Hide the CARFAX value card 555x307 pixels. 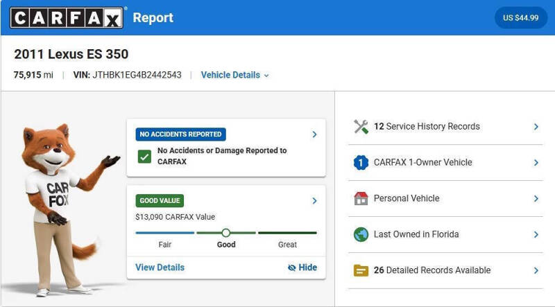click(302, 267)
